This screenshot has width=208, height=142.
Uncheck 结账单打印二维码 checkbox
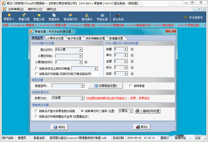click(82, 111)
